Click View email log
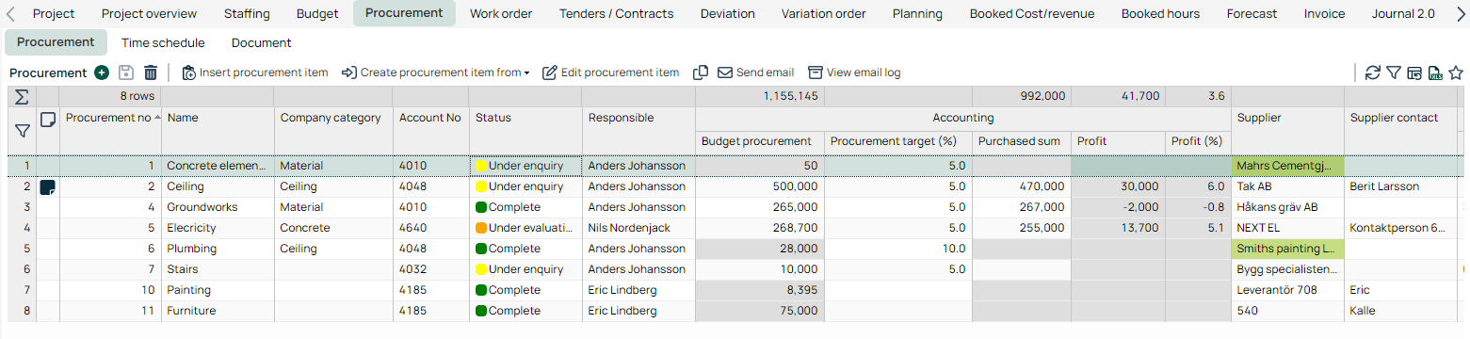 tap(854, 73)
